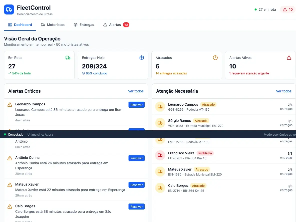Click the 10 alerts counter in header
This screenshot has width=296, height=222.
pos(288,9)
